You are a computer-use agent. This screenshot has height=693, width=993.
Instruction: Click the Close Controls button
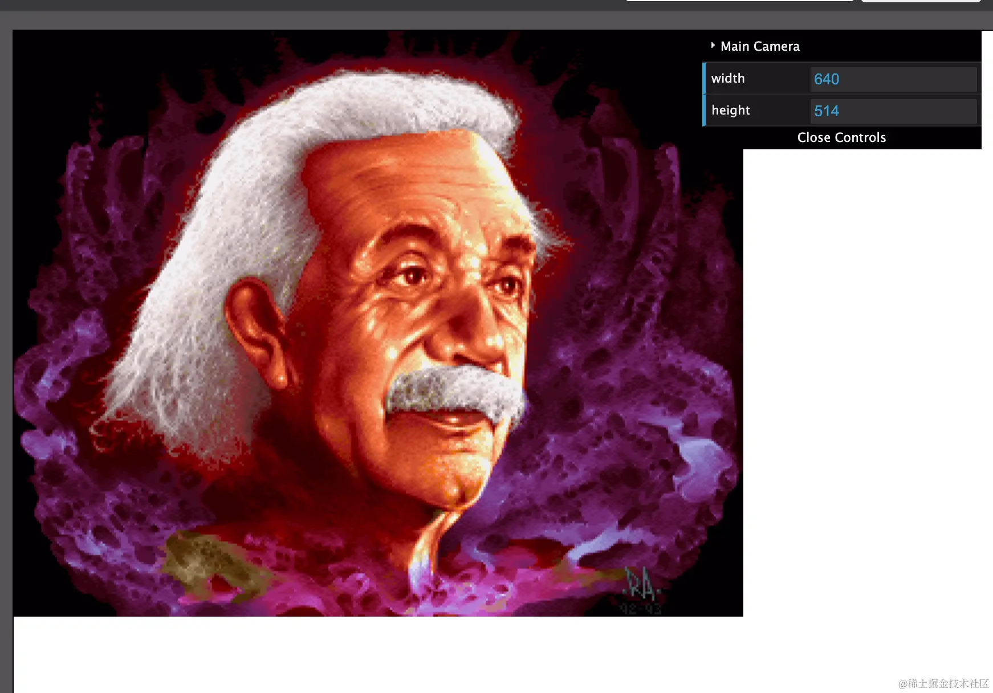point(841,137)
